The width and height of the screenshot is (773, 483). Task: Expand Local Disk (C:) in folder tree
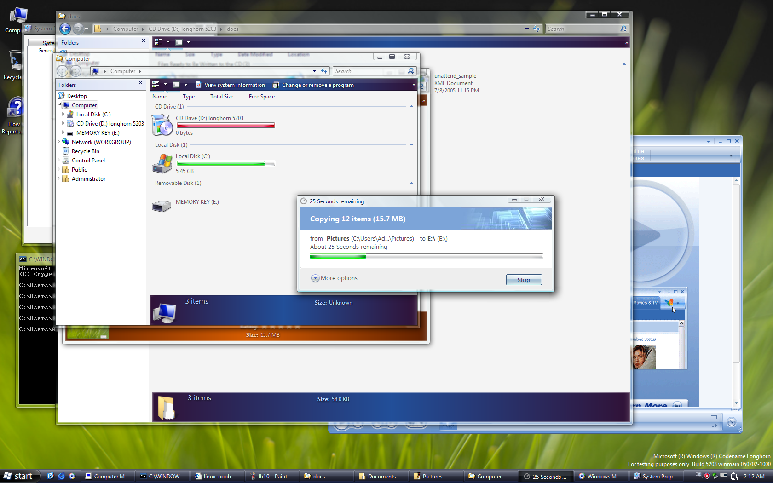tap(63, 114)
